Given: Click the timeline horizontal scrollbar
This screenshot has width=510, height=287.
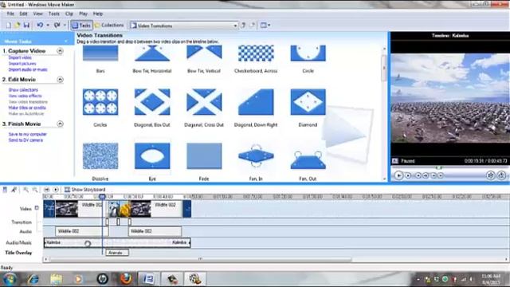Looking at the screenshot, I should (200, 259).
